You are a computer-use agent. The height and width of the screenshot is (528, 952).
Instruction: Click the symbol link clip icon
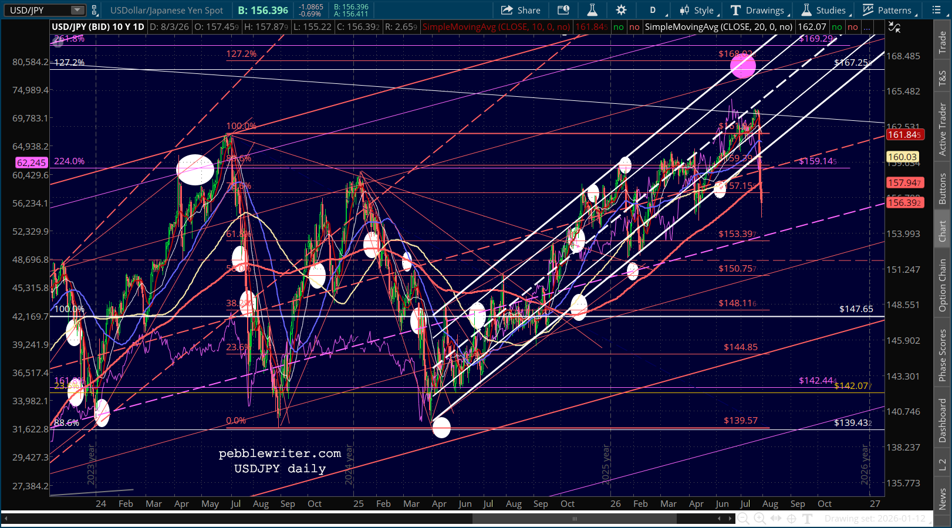click(94, 10)
